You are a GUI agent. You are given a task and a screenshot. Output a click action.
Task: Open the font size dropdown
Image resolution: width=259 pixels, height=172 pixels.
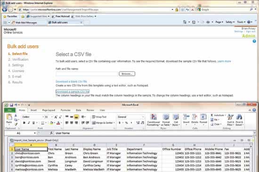pos(52,117)
